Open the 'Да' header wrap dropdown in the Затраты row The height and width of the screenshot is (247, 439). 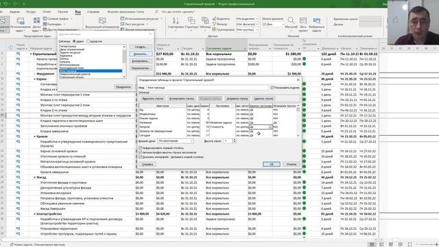[x=270, y=127]
